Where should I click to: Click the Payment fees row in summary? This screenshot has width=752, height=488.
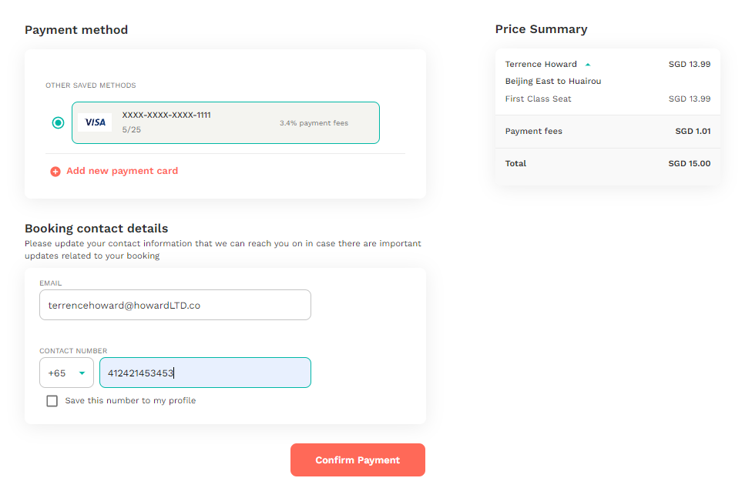click(x=608, y=131)
